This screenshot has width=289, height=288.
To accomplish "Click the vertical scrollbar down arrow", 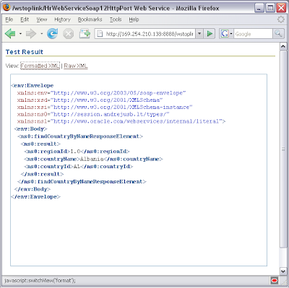I will (x=283, y=271).
